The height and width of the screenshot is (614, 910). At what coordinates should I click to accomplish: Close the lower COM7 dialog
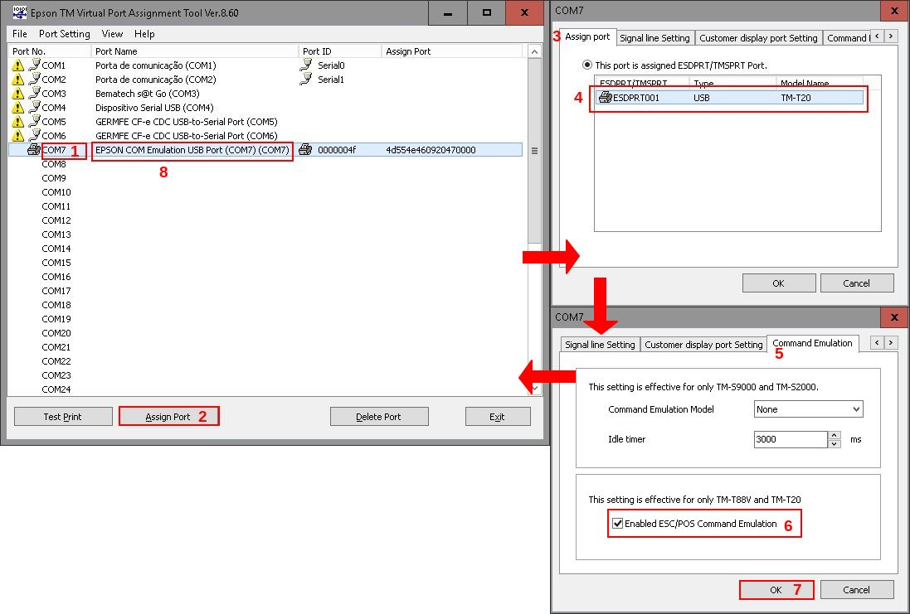point(894,317)
